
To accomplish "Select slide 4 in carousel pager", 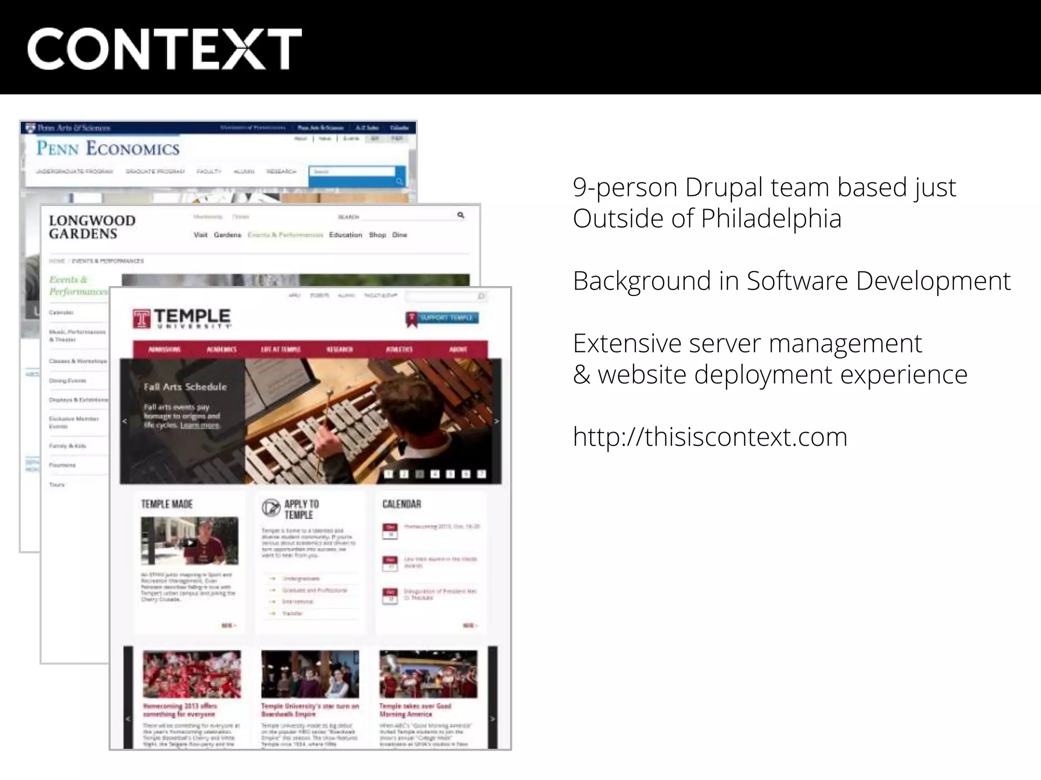I will pyautogui.click(x=435, y=474).
